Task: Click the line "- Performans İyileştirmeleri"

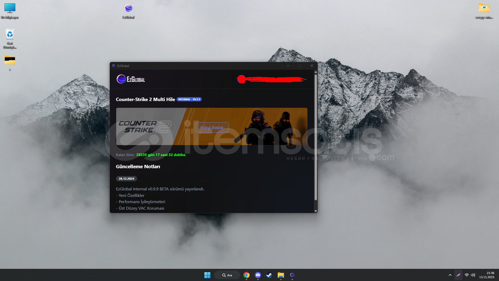Action: 140,202
